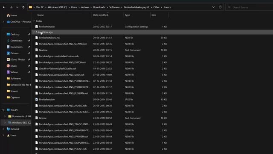Open Videos quick access icon
This screenshot has height=154, width=273.
[x=8, y=72]
